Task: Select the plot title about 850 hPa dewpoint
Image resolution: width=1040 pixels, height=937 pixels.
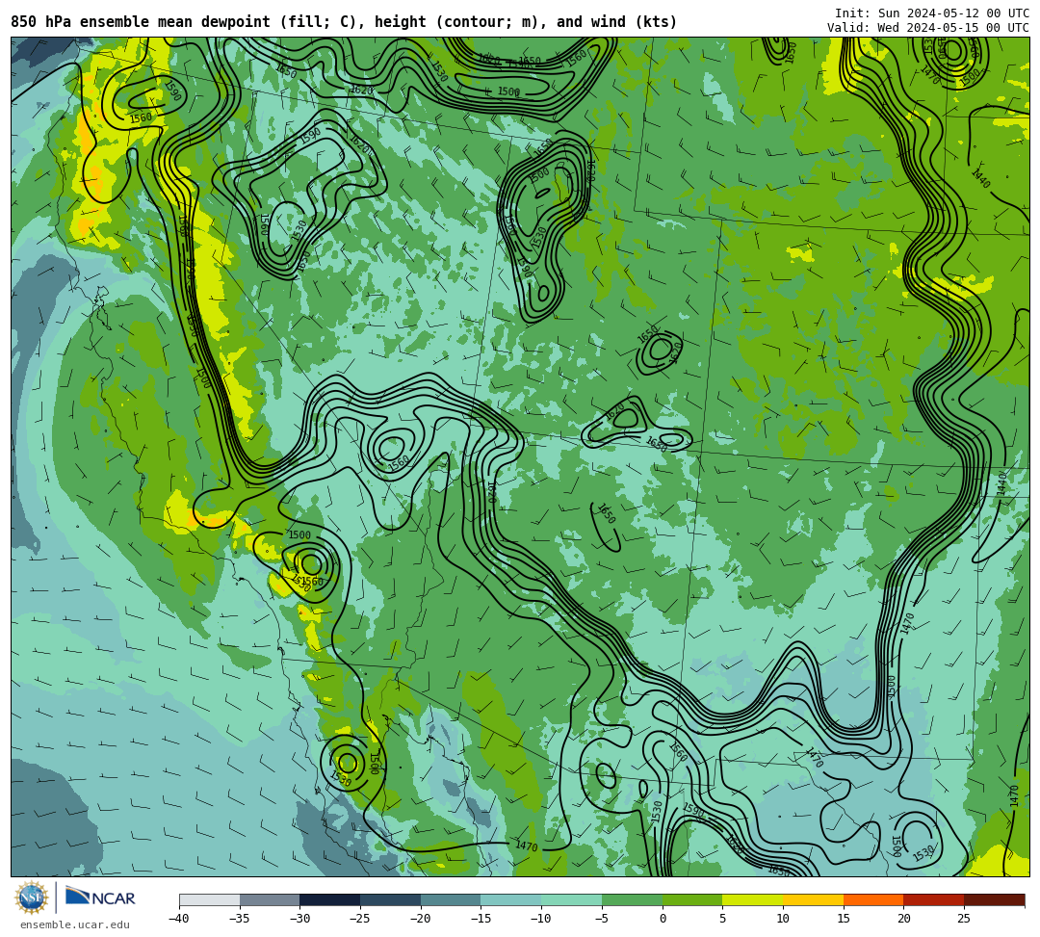Action: 344,22
